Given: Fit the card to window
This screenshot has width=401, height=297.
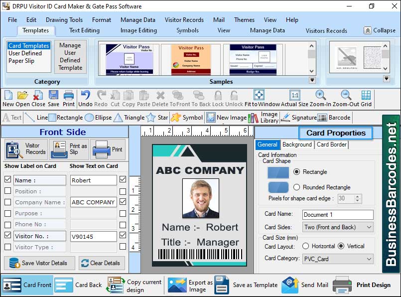Looking at the screenshot, I should pos(262,99).
